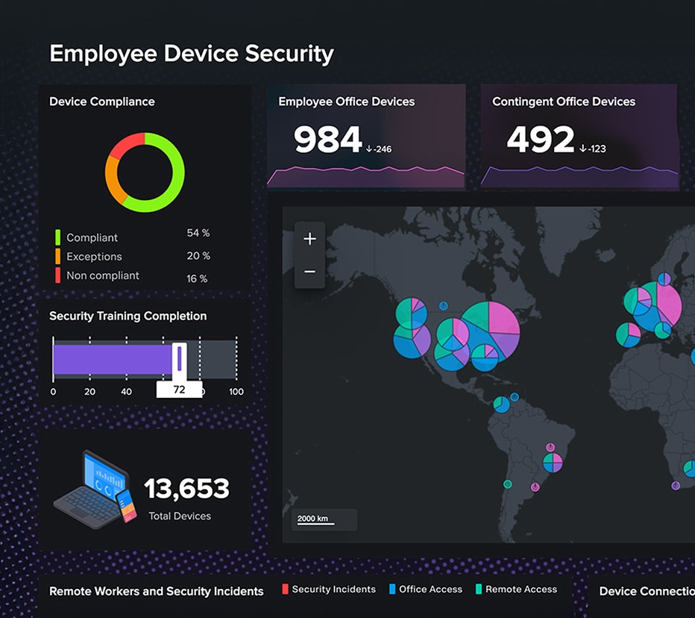Toggle the Office Access legend item

tap(426, 590)
